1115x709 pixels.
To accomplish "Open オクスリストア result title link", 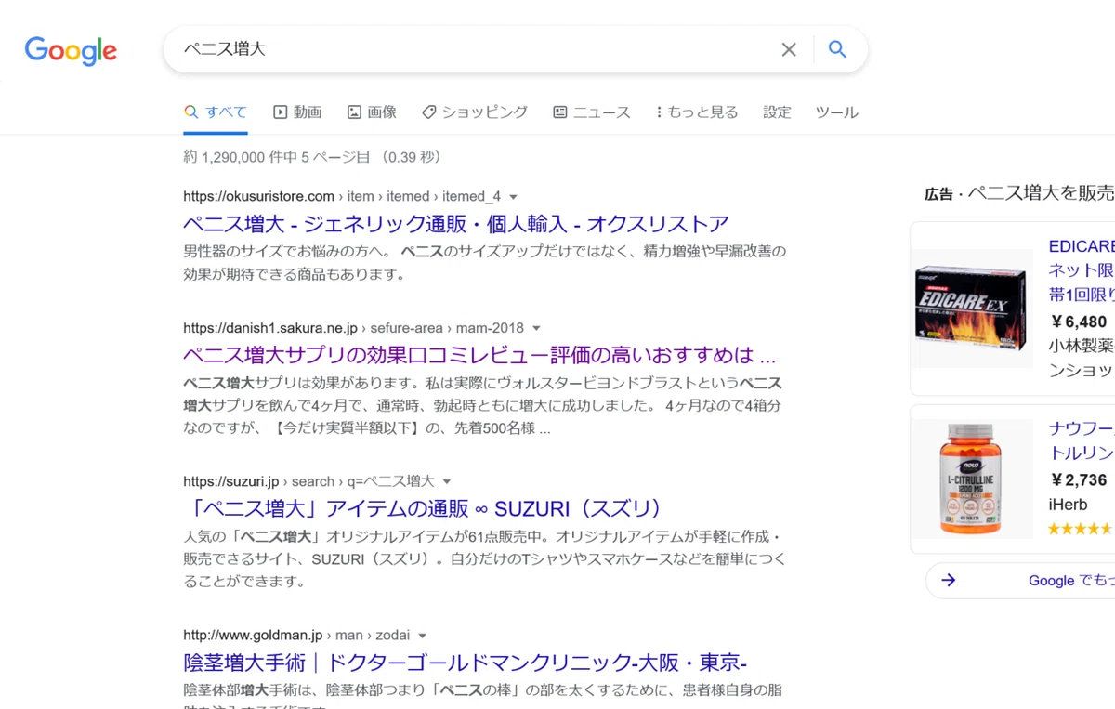I will 455,224.
